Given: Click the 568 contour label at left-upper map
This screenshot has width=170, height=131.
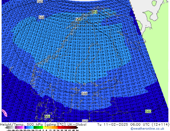Looking at the screenshot, I should (41, 17).
